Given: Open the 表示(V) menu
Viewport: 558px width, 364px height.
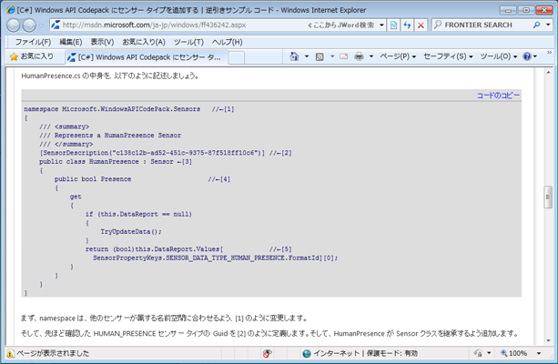Looking at the screenshot, I should tap(102, 42).
